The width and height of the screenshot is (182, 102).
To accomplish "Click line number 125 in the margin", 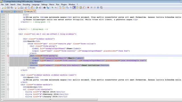I will click(x=3, y=68).
